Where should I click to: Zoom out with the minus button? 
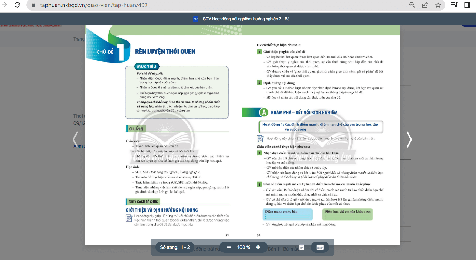[229, 247]
